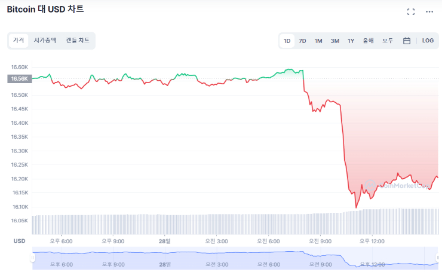
Task: Toggle LOG scale on the chart
Action: tap(428, 41)
